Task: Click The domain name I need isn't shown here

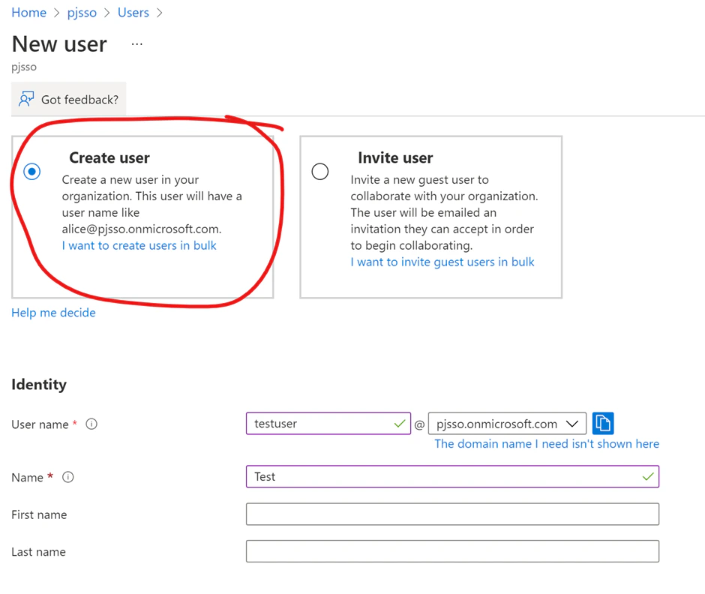Action: 547,443
